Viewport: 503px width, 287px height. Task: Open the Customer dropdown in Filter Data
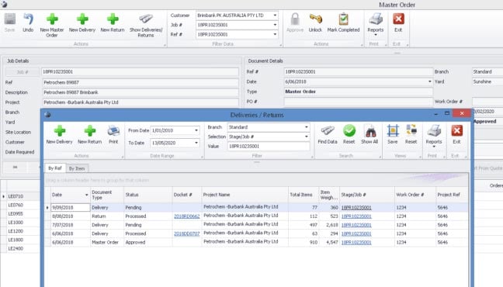[x=275, y=16]
